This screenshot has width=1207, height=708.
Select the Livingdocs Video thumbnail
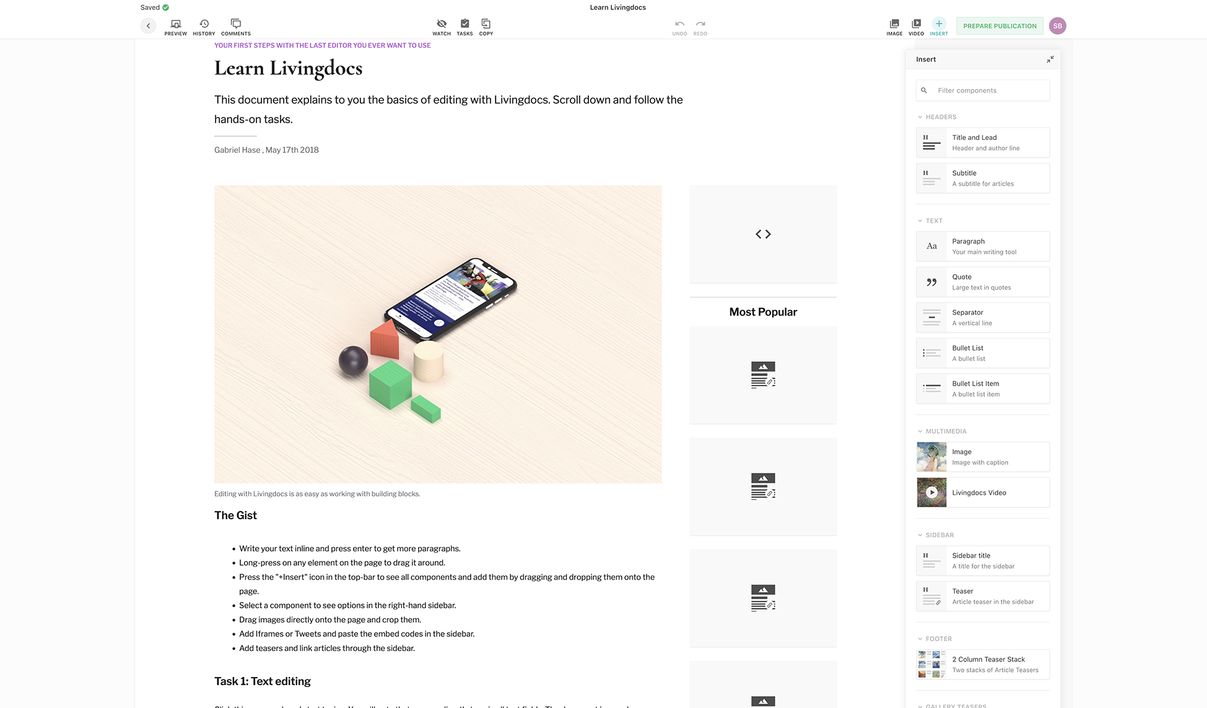coord(931,493)
